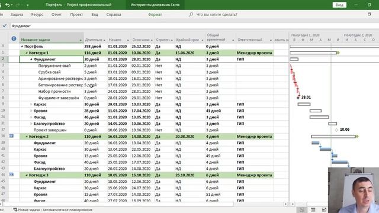Expand the Кровля task on row 10
Image resolution: width=379 pixels, height=213 pixels.
pyautogui.click(x=31, y=111)
